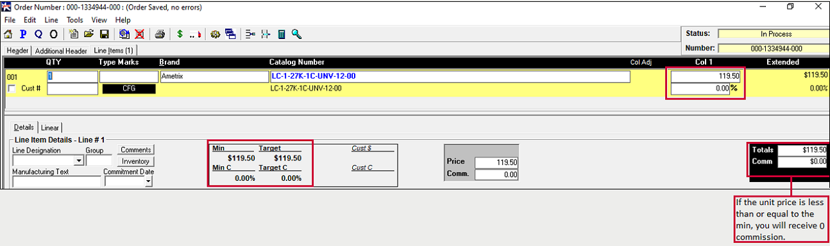The width and height of the screenshot is (830, 246).
Task: Click the home icon in the toolbar
Action: pos(8,34)
